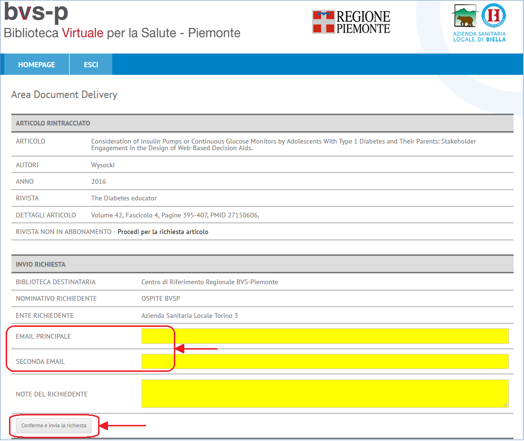Image resolution: width=524 pixels, height=441 pixels.
Task: Click the ARTICOLO RINTRACCIATO section header
Action: click(262, 123)
